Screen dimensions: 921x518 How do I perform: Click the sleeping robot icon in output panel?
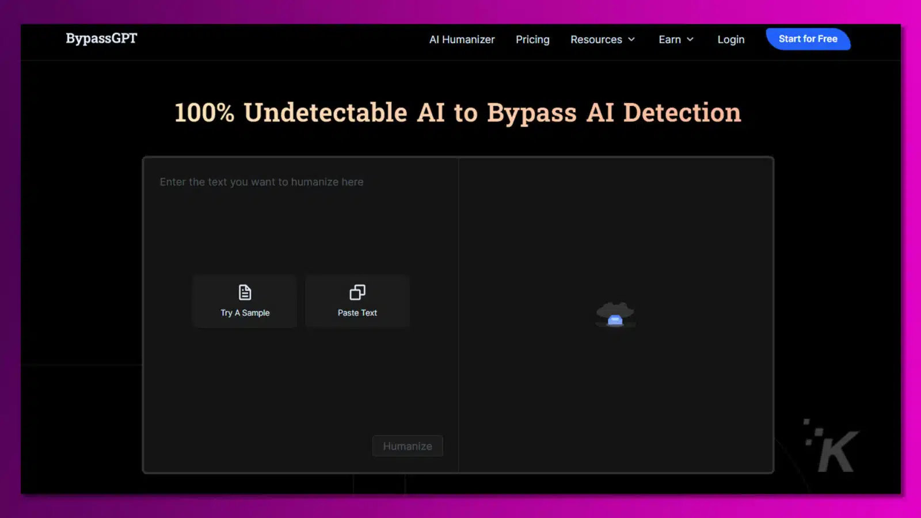615,314
